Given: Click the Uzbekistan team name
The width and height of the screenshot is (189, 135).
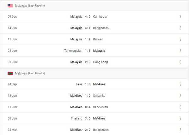Looking at the screenshot, I should [x=100, y=107].
